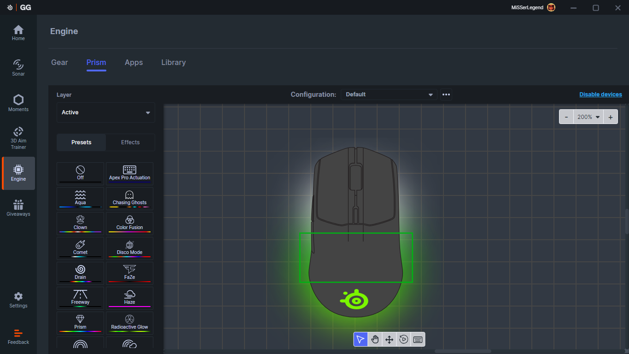The height and width of the screenshot is (354, 629).
Task: Launch the 3D Aim Trainer
Action: [18, 138]
